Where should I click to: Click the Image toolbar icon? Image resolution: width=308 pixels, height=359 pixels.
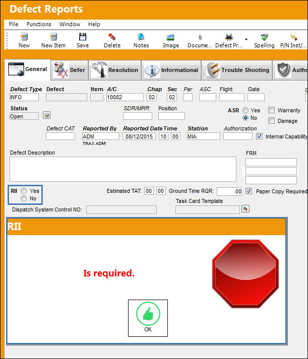(x=170, y=37)
